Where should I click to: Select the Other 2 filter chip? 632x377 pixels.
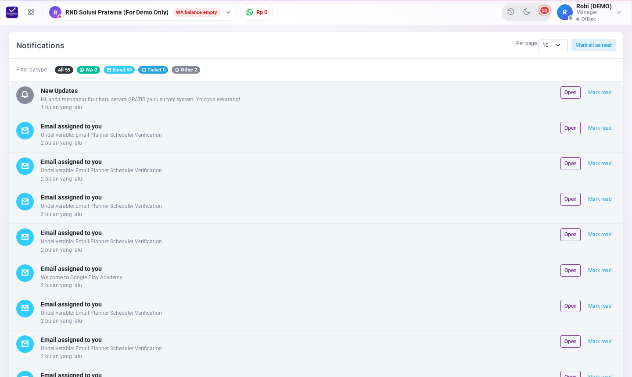[186, 70]
